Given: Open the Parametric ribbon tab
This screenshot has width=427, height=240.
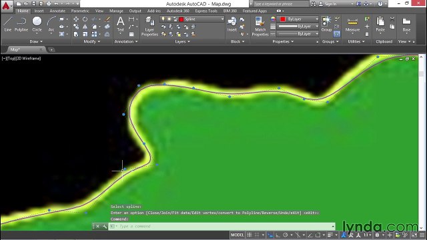Looking at the screenshot, I should (x=80, y=11).
